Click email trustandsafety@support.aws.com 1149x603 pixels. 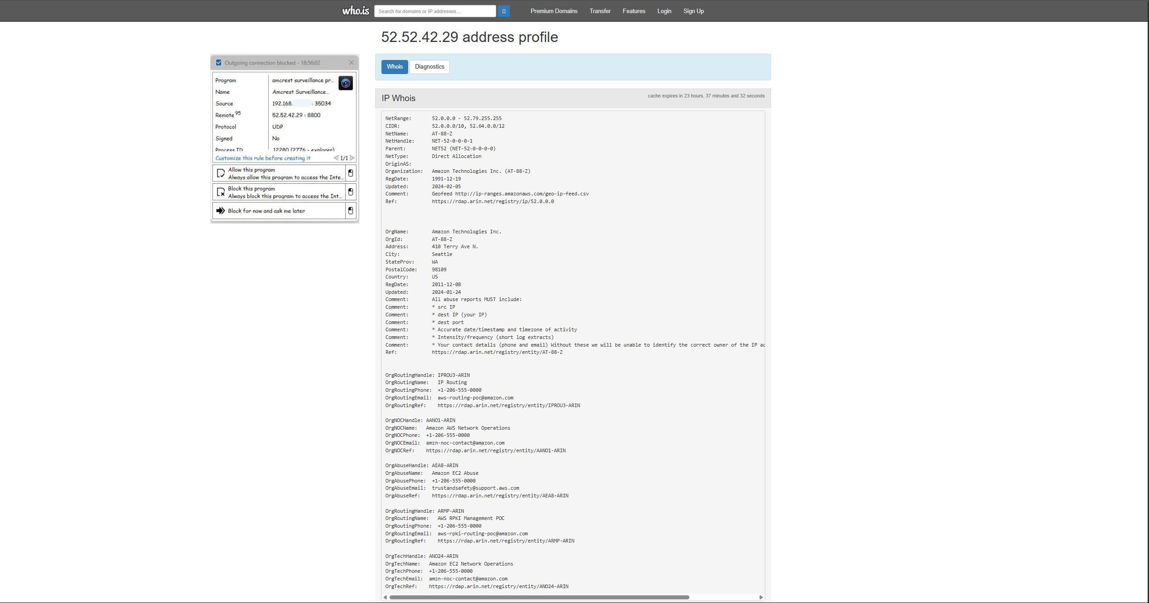(475, 488)
